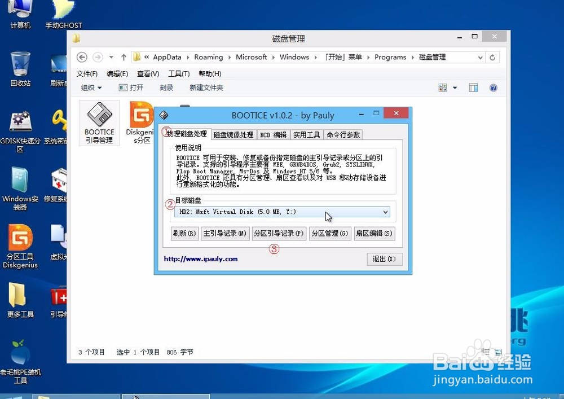Screen dimensions: 564x399
Task: Expand the breadcrumb chevron after Microsoft
Action: click(x=274, y=58)
